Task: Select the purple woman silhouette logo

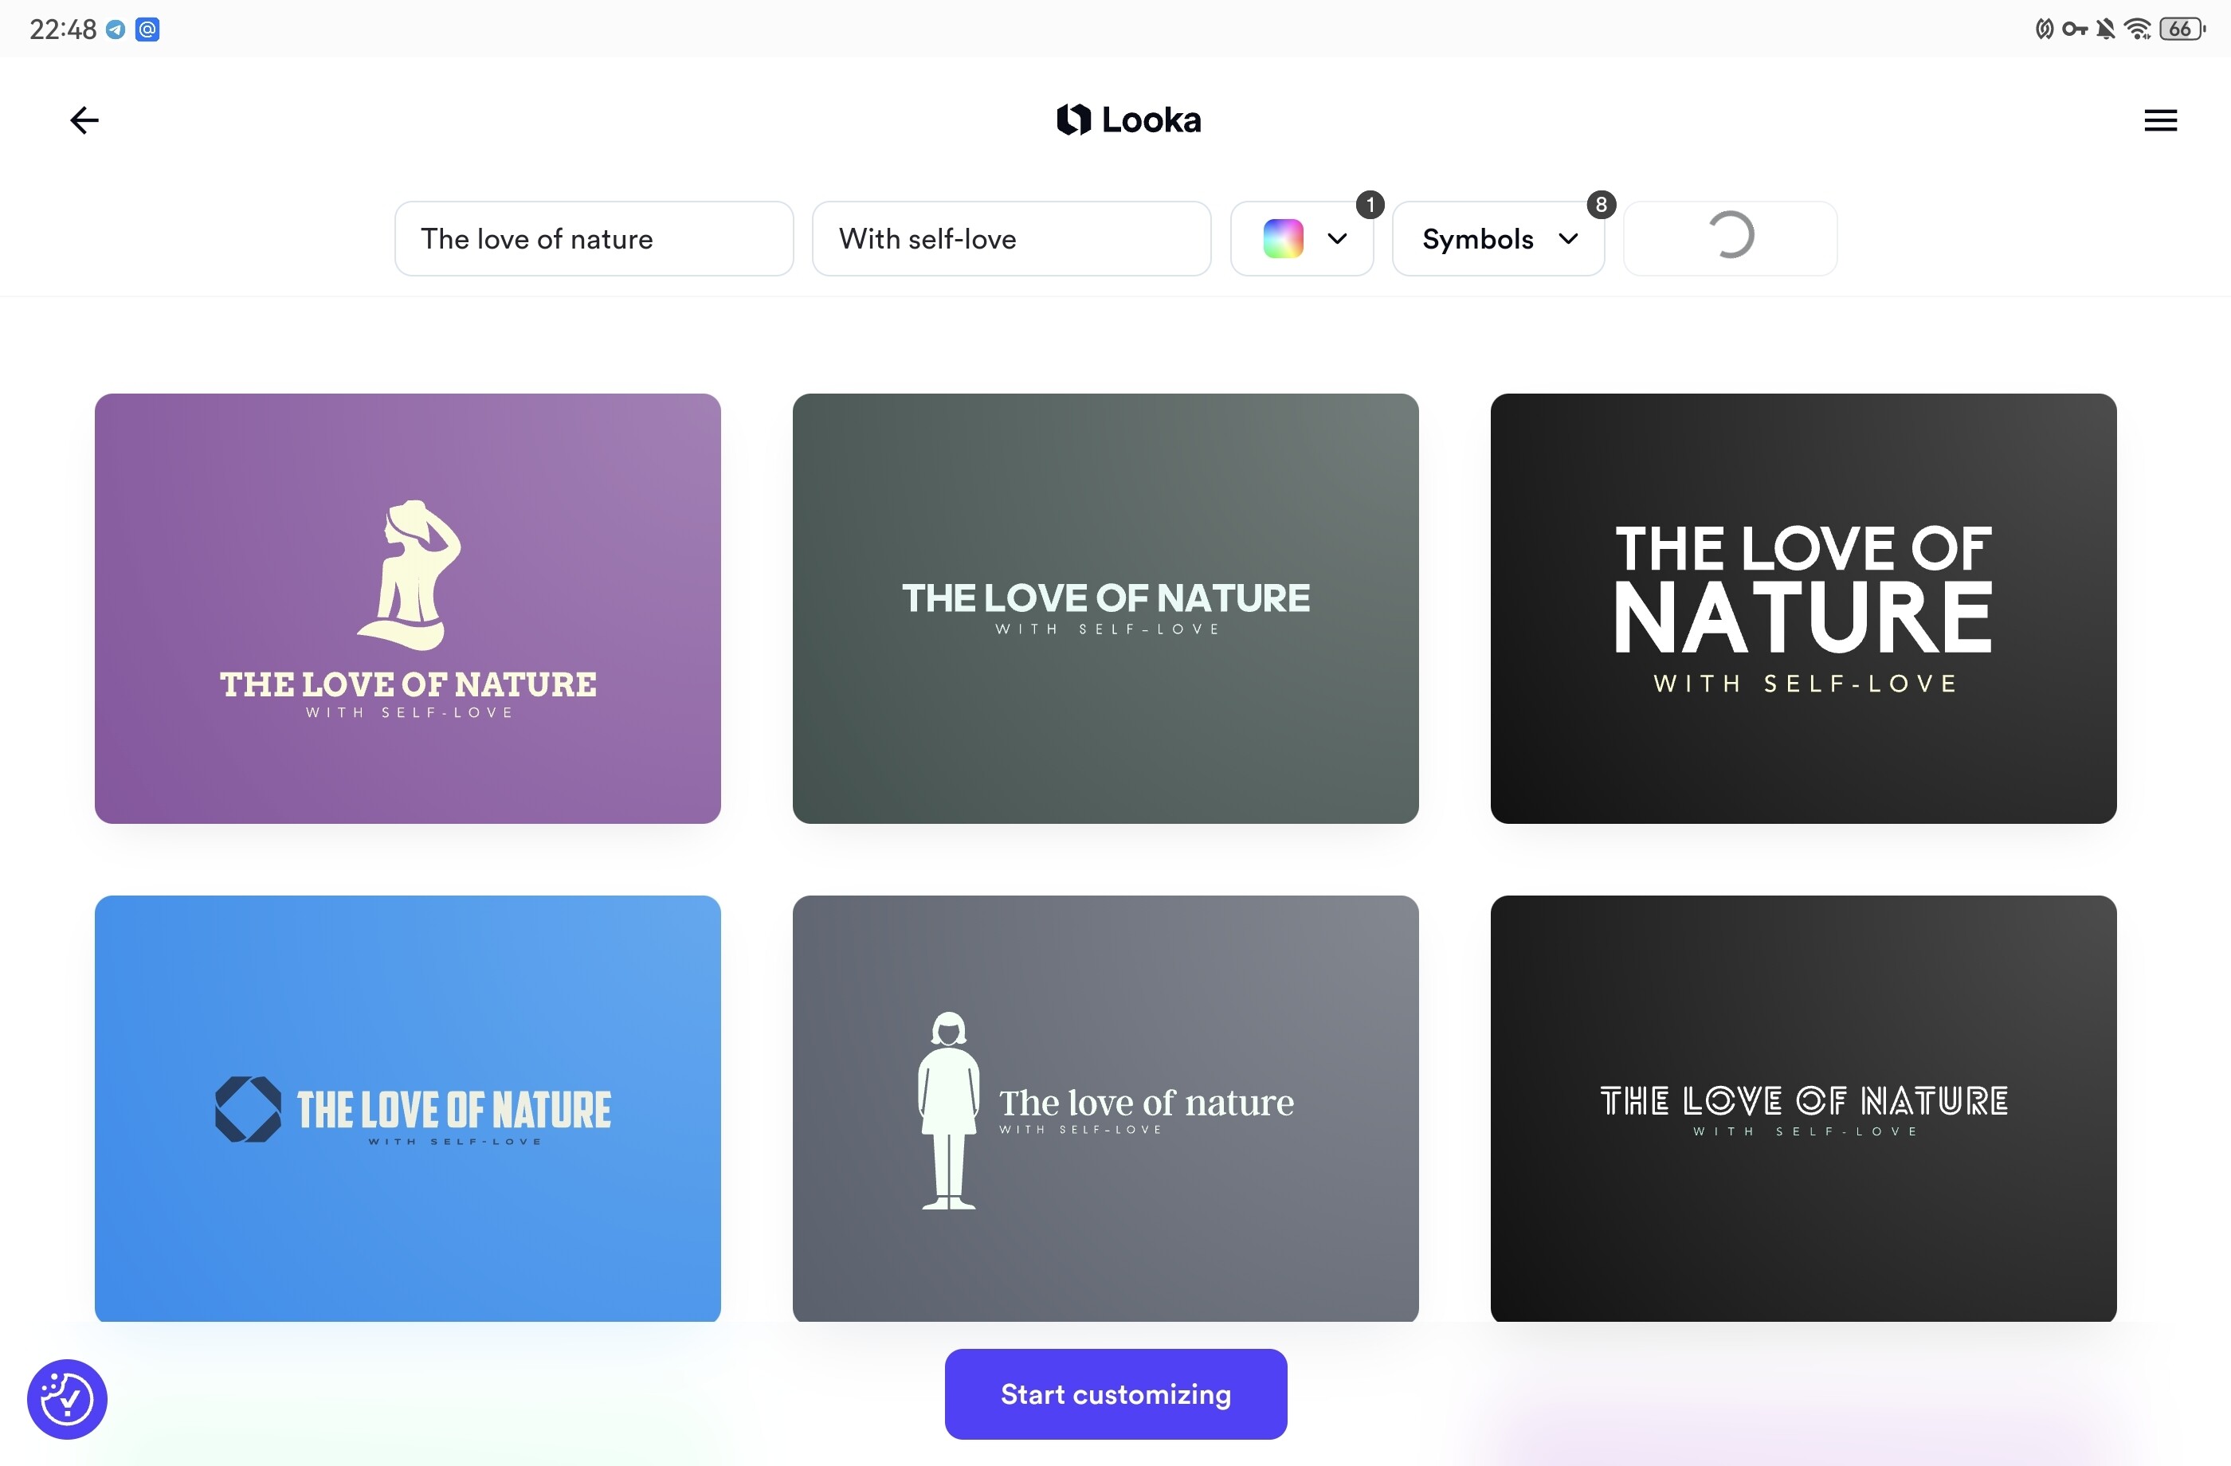Action: 408,607
